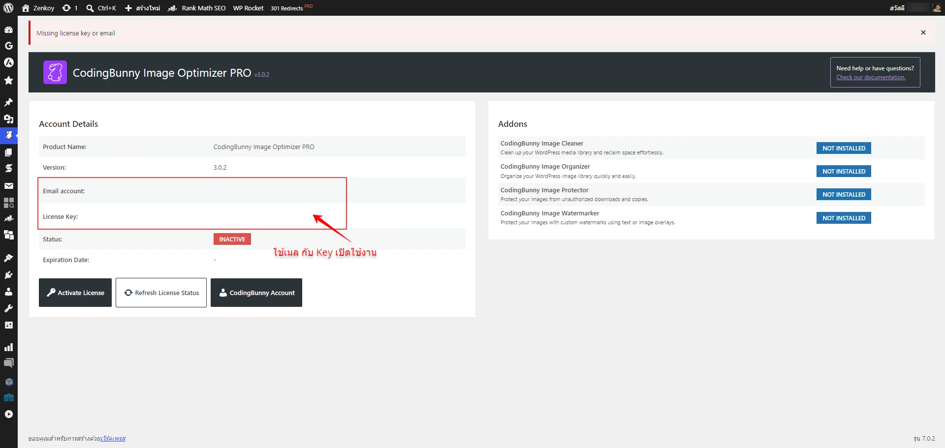Click the Activate License button

point(75,293)
